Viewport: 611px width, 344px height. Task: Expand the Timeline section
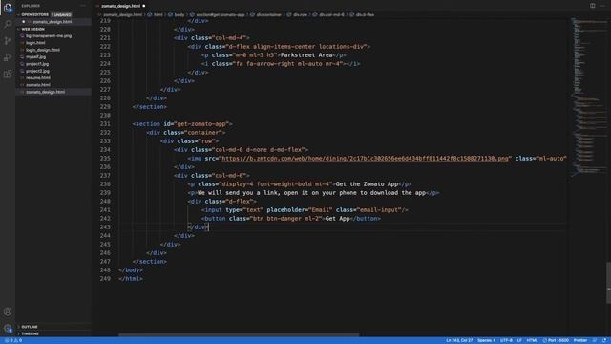[x=30, y=333]
